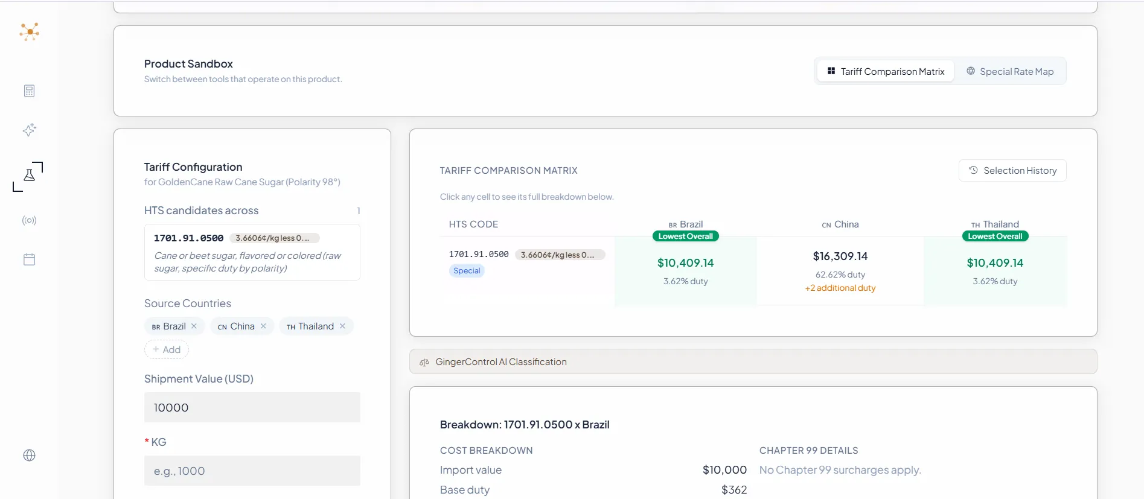Remove China from source countries
The image size is (1144, 499).
[263, 326]
